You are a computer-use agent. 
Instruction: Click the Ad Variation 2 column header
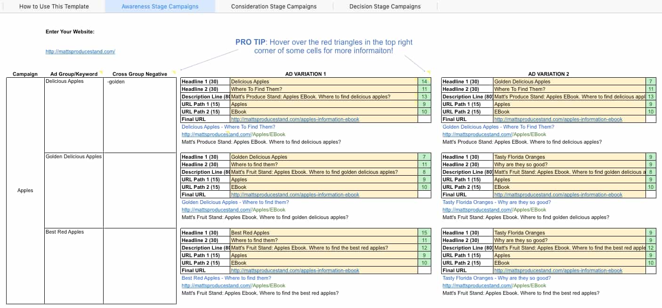549,74
